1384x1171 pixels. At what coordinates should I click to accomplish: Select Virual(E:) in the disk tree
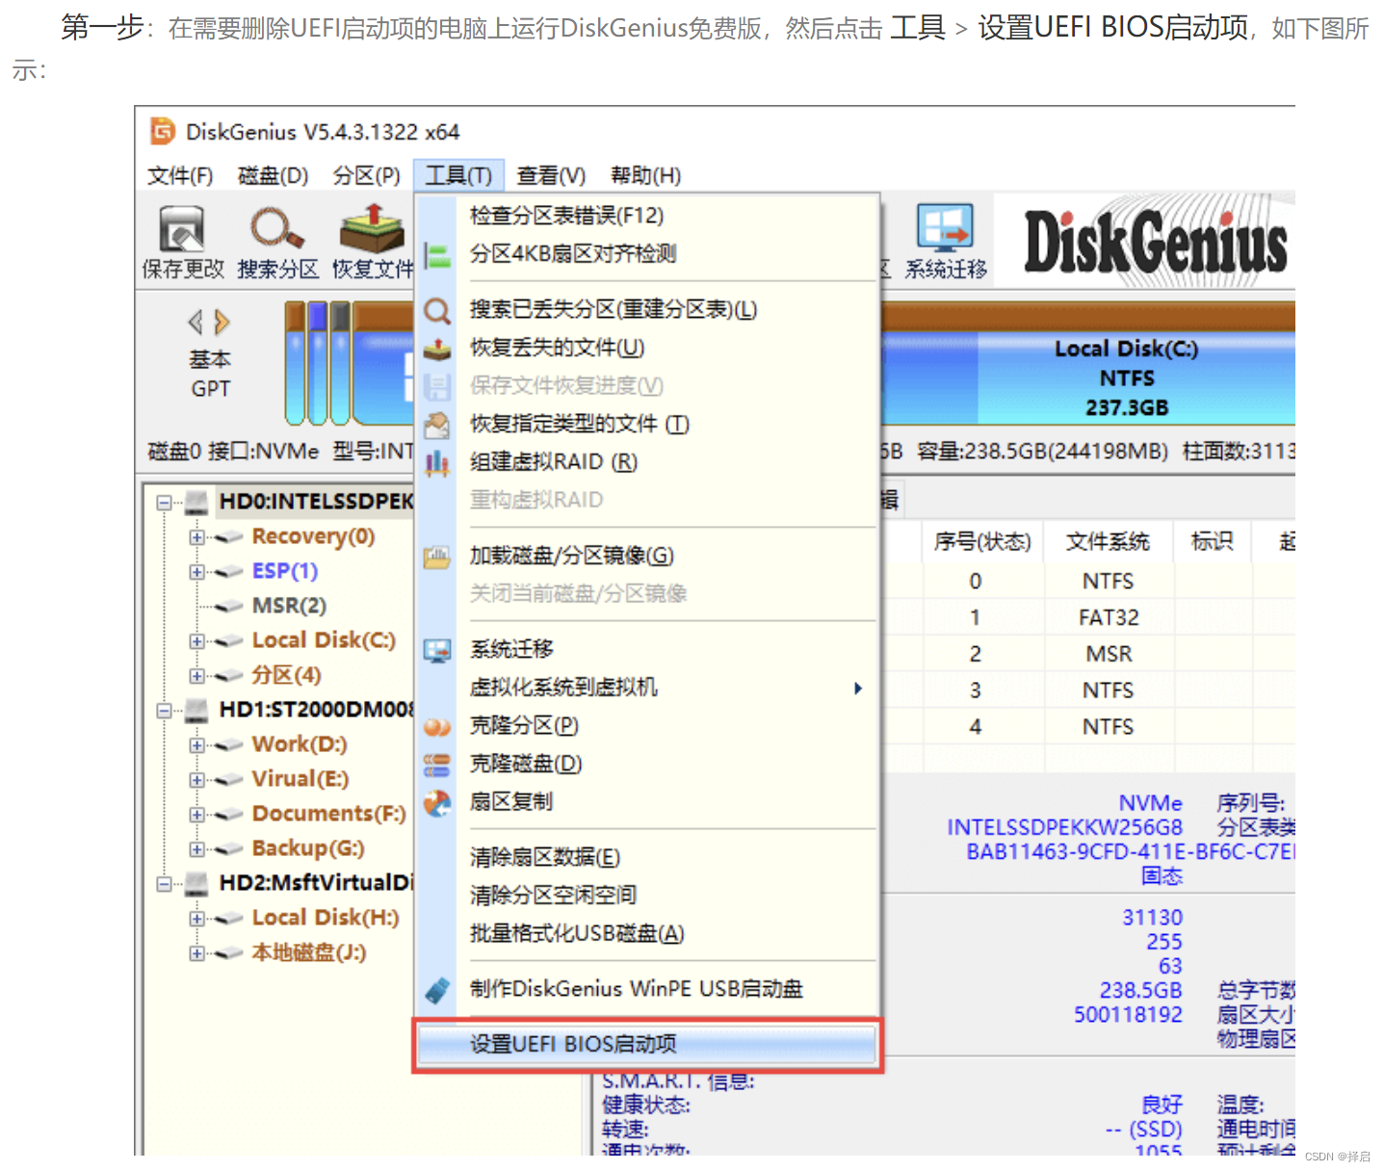pyautogui.click(x=300, y=779)
